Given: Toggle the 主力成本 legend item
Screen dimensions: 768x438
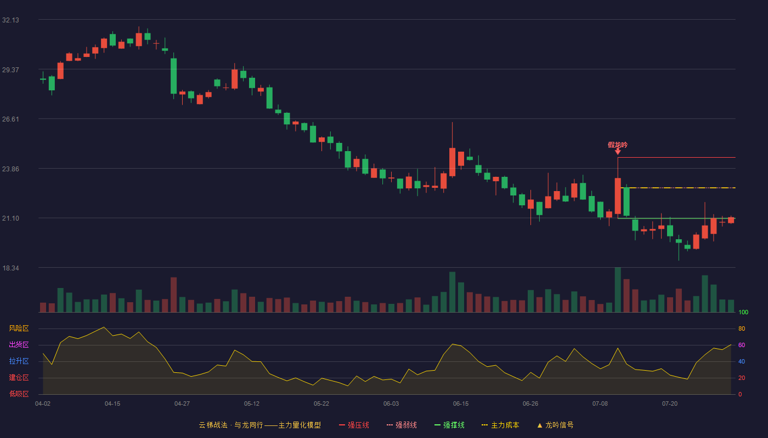Looking at the screenshot, I should click(x=500, y=425).
